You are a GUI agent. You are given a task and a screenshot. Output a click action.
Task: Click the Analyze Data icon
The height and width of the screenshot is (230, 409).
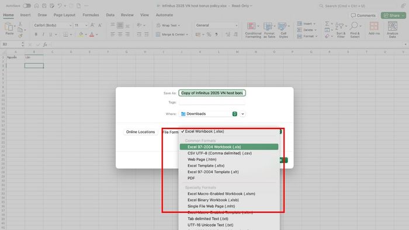(392, 30)
